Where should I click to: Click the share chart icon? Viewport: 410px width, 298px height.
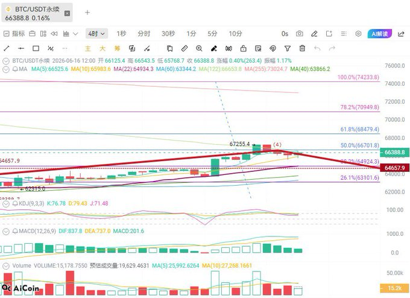tap(401, 34)
